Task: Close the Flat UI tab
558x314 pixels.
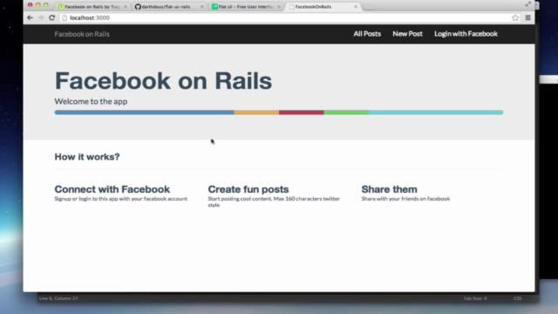Action: click(279, 7)
